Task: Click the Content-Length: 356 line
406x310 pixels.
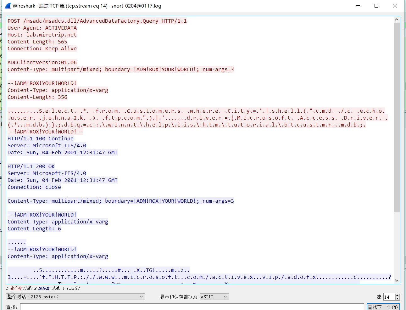Action: 37,97
